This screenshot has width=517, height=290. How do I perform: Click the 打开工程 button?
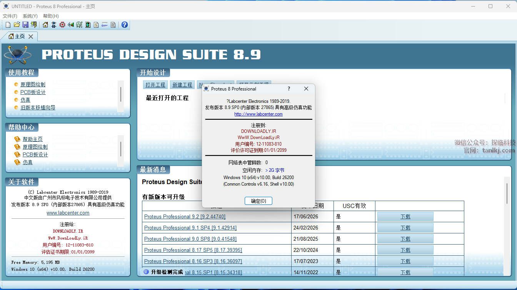[x=155, y=85]
